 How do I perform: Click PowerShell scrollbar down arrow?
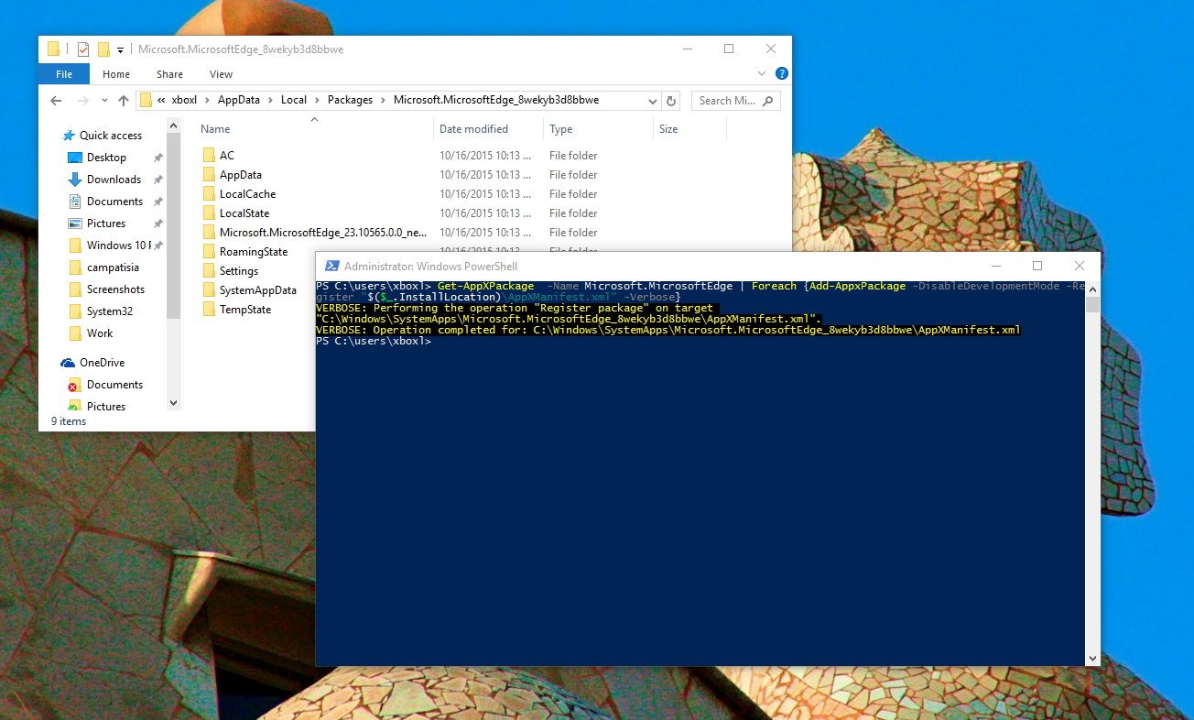[x=1092, y=658]
